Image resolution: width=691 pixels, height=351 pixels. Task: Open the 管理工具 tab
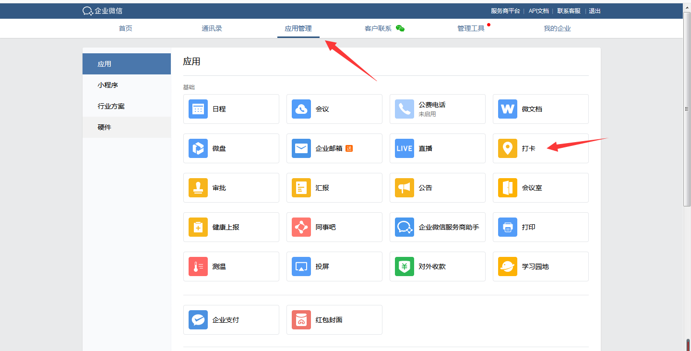[x=471, y=28]
